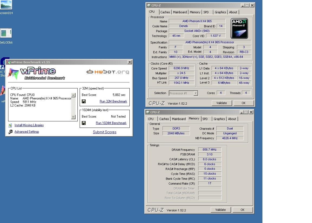This screenshot has height=223, width=312.
Task: Click the Install Missing Libraries icon
Action: coord(10,125)
